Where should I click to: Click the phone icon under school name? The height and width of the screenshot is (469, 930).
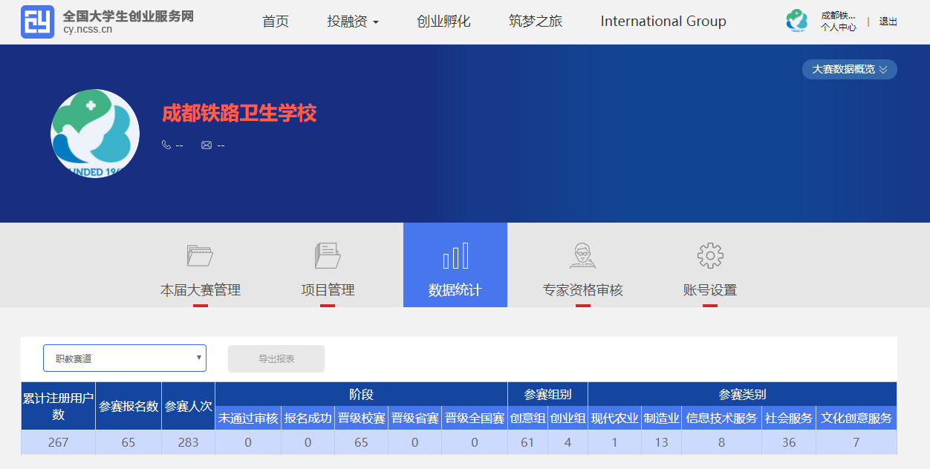pos(166,145)
